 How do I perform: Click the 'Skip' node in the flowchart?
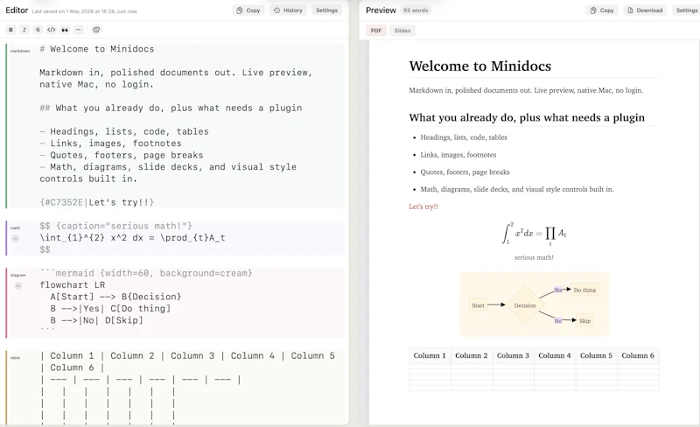coord(584,321)
